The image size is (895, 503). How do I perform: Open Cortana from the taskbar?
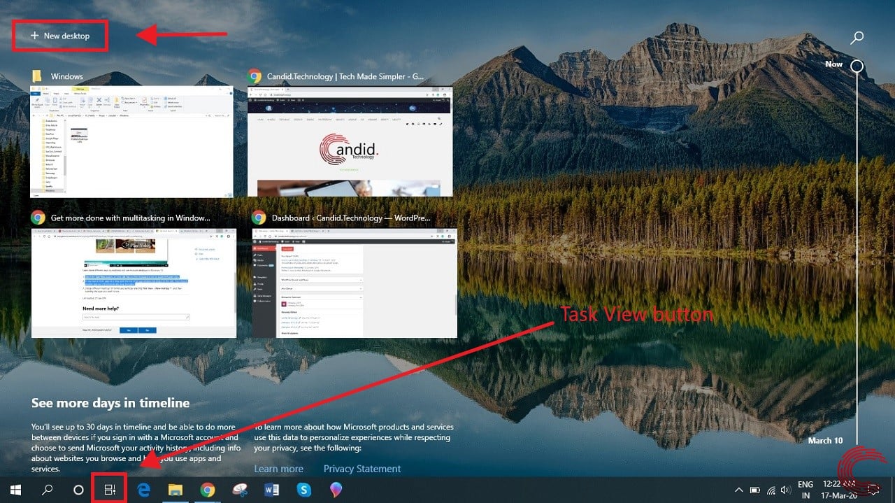pyautogui.click(x=78, y=490)
